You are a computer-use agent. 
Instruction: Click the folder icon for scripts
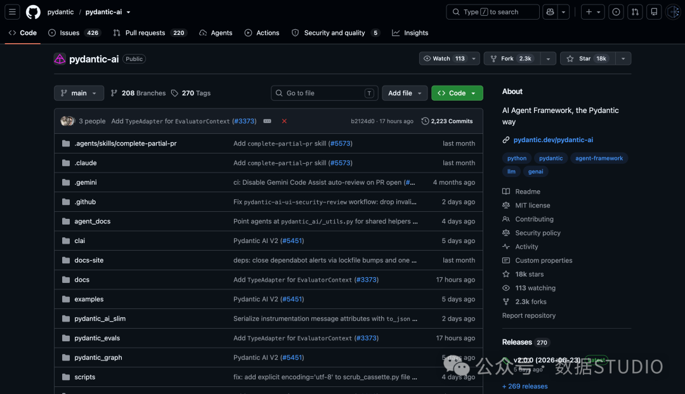point(66,377)
